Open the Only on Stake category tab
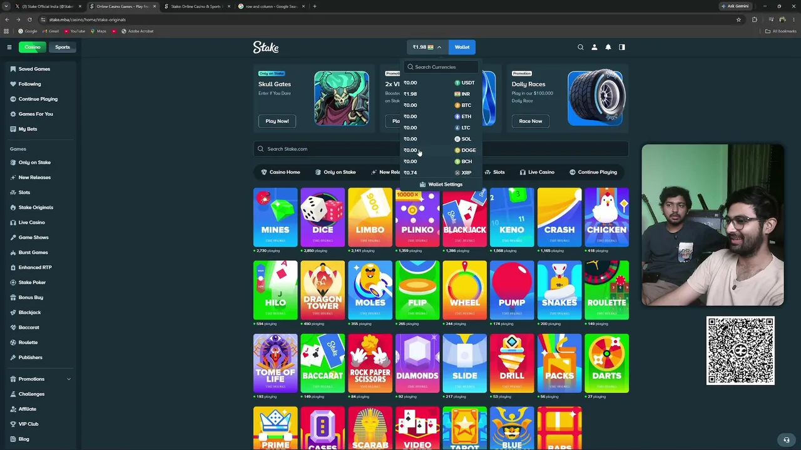The image size is (801, 450). click(x=335, y=172)
